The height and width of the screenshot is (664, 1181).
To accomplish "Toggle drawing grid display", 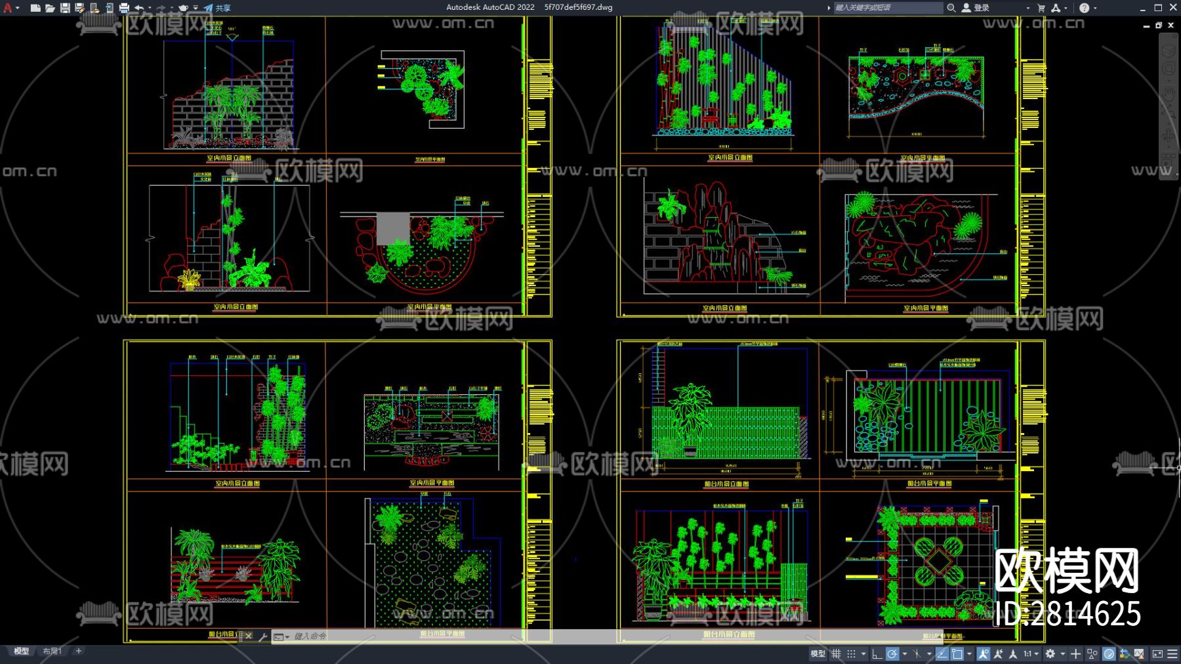I will pyautogui.click(x=837, y=654).
